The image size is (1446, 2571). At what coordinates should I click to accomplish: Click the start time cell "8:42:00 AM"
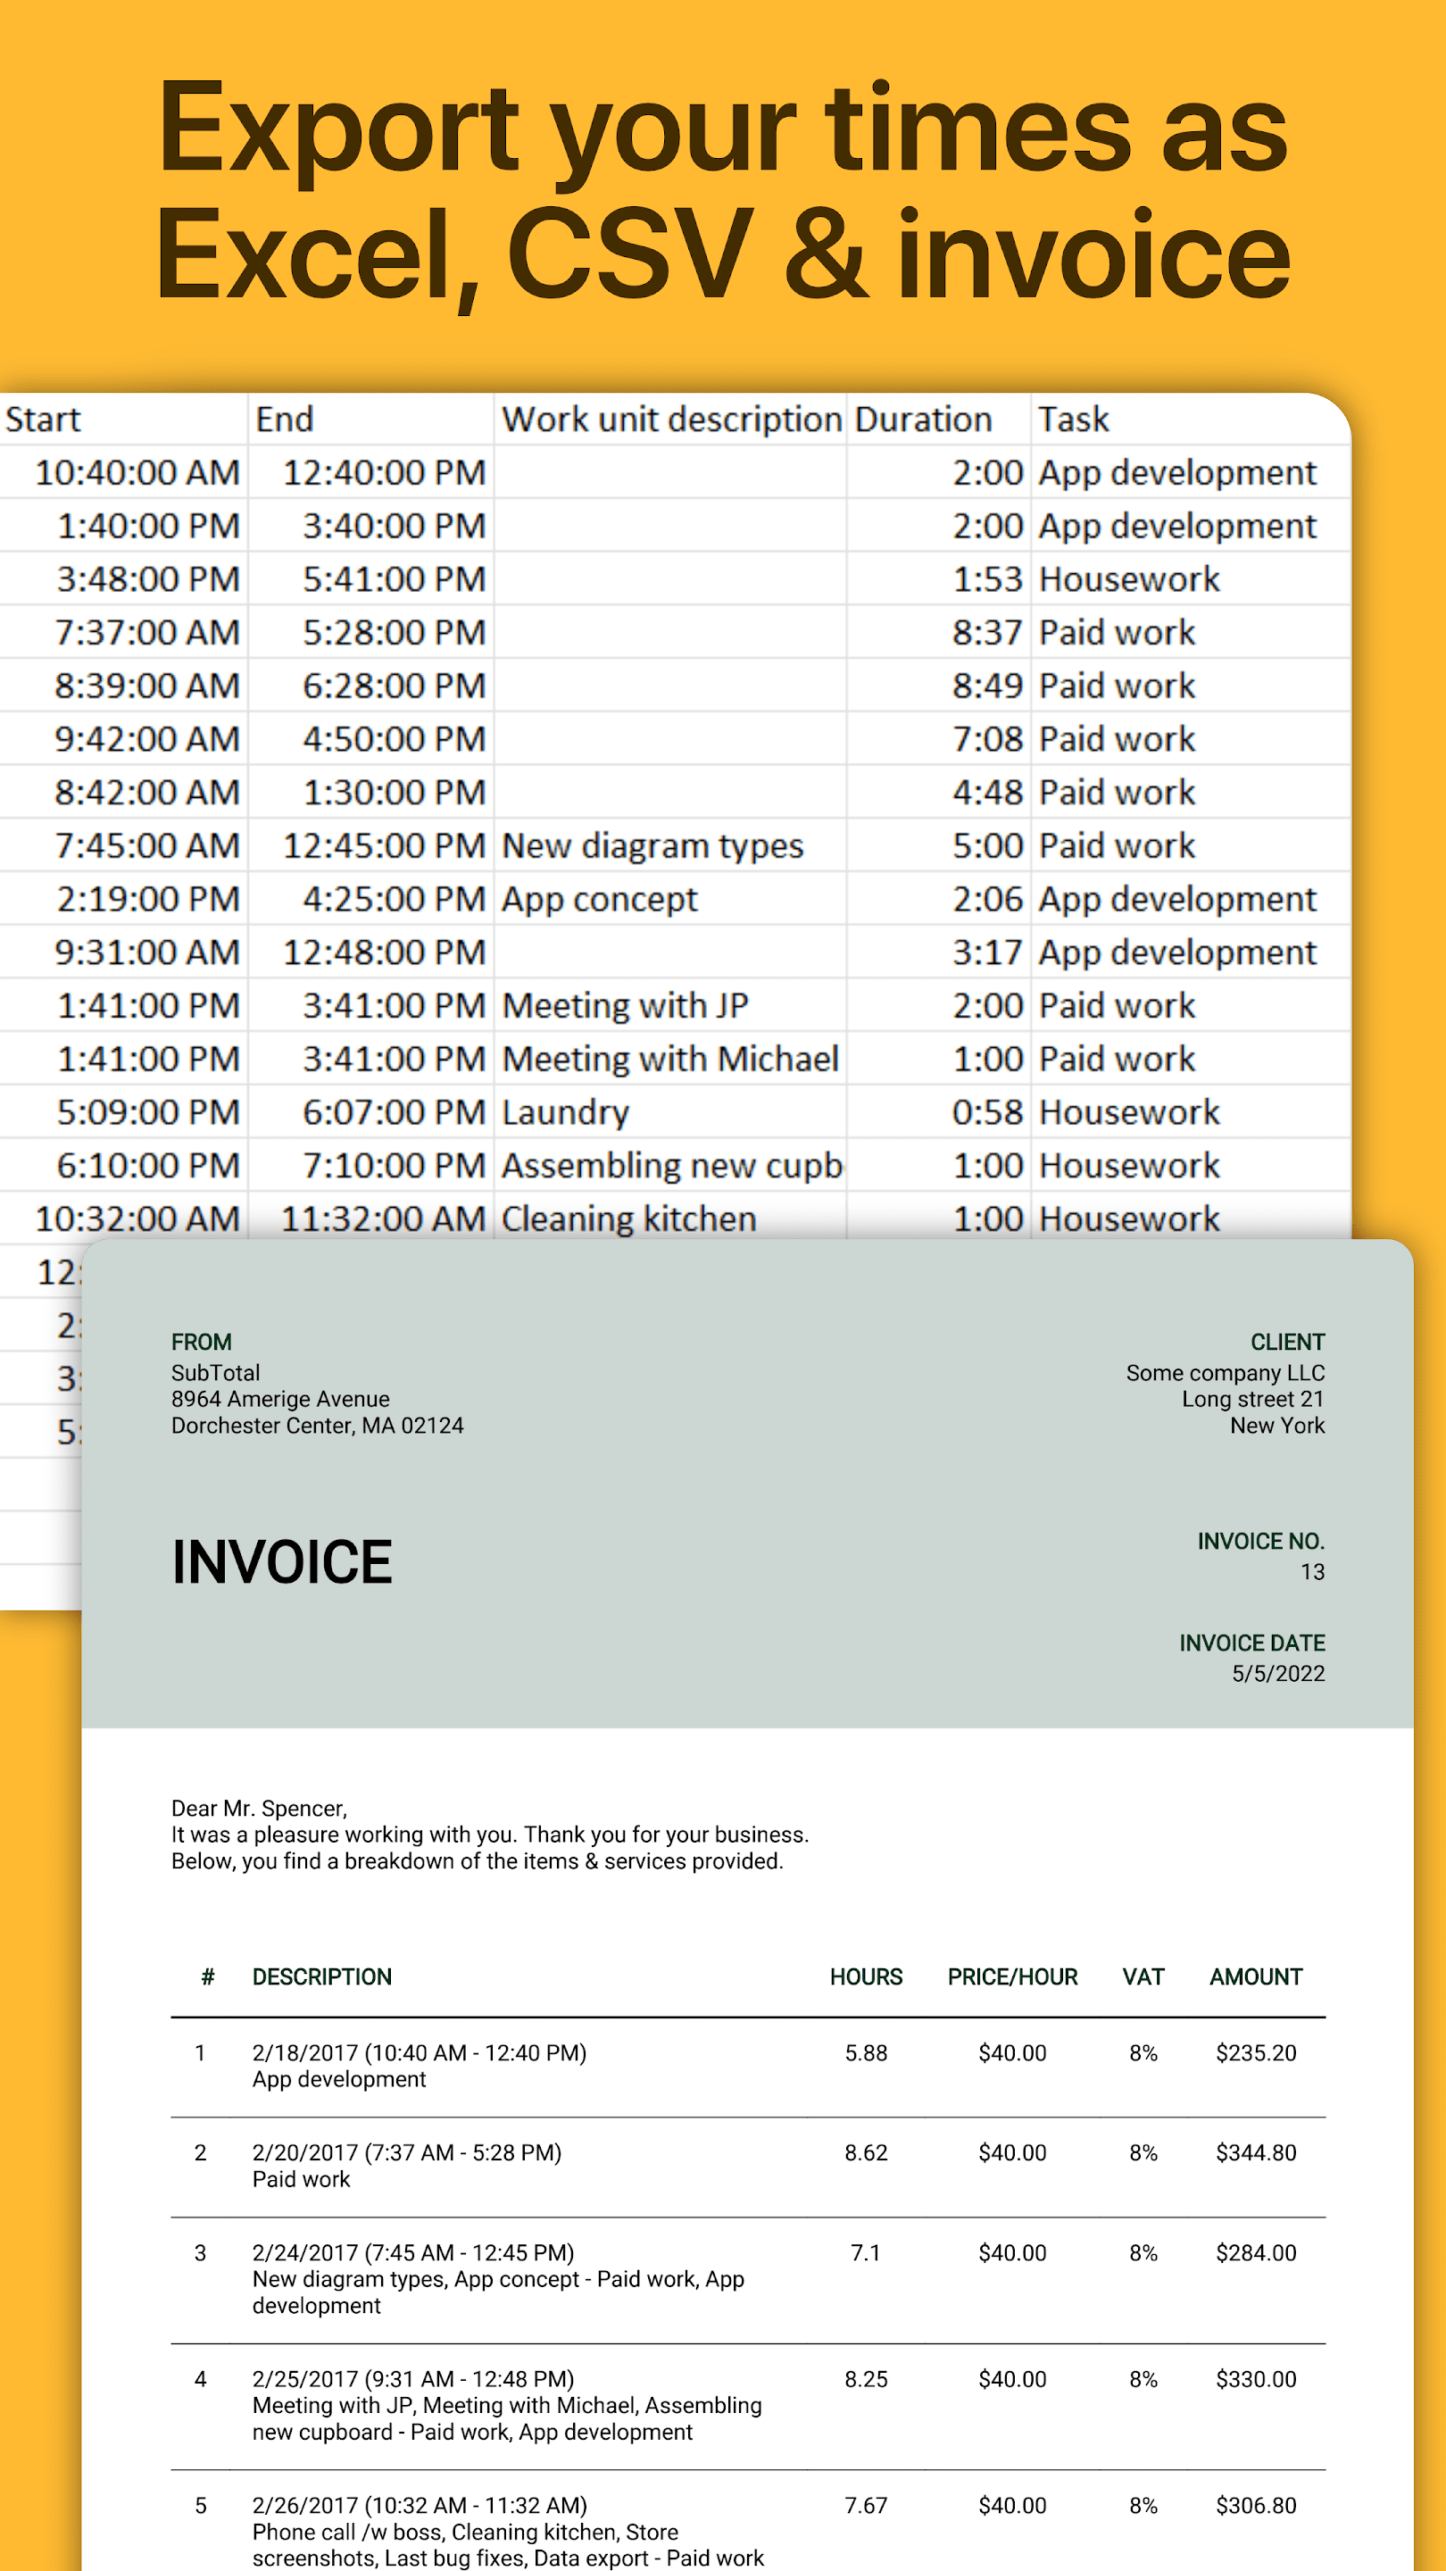tap(147, 793)
